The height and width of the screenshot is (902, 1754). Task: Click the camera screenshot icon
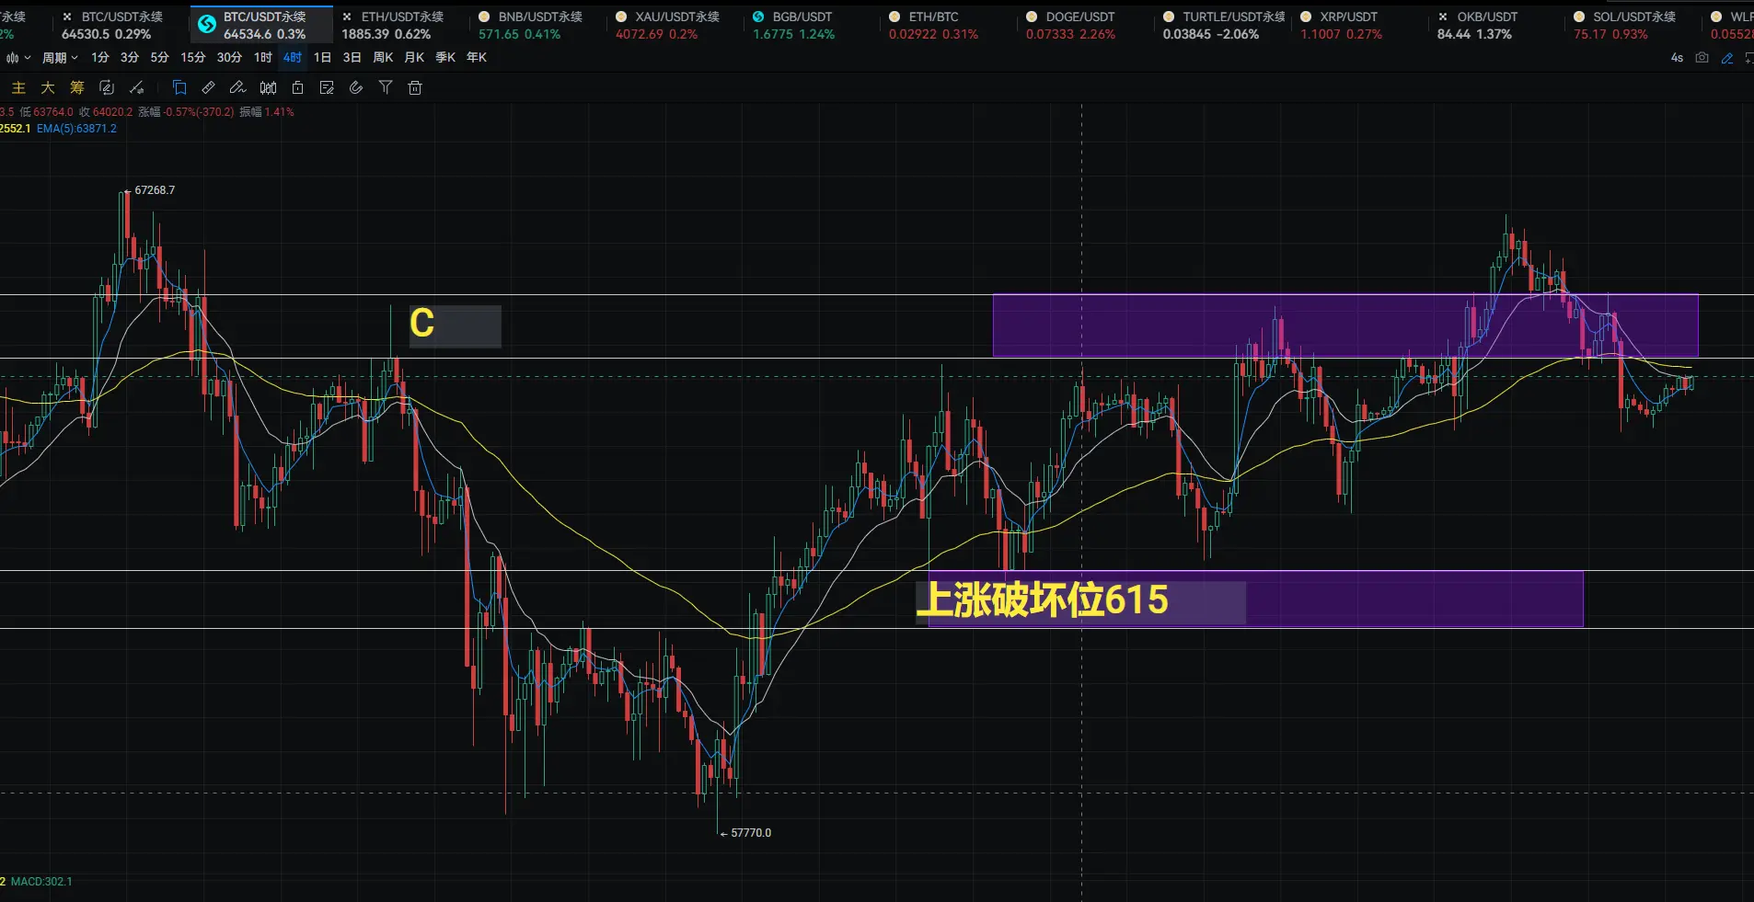[1702, 58]
